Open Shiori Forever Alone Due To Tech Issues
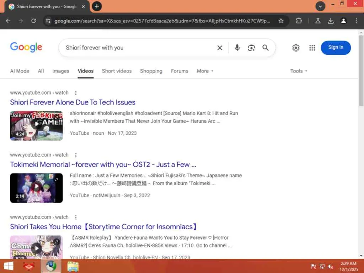Screen dimensions: 364x273 pyautogui.click(x=73, y=102)
